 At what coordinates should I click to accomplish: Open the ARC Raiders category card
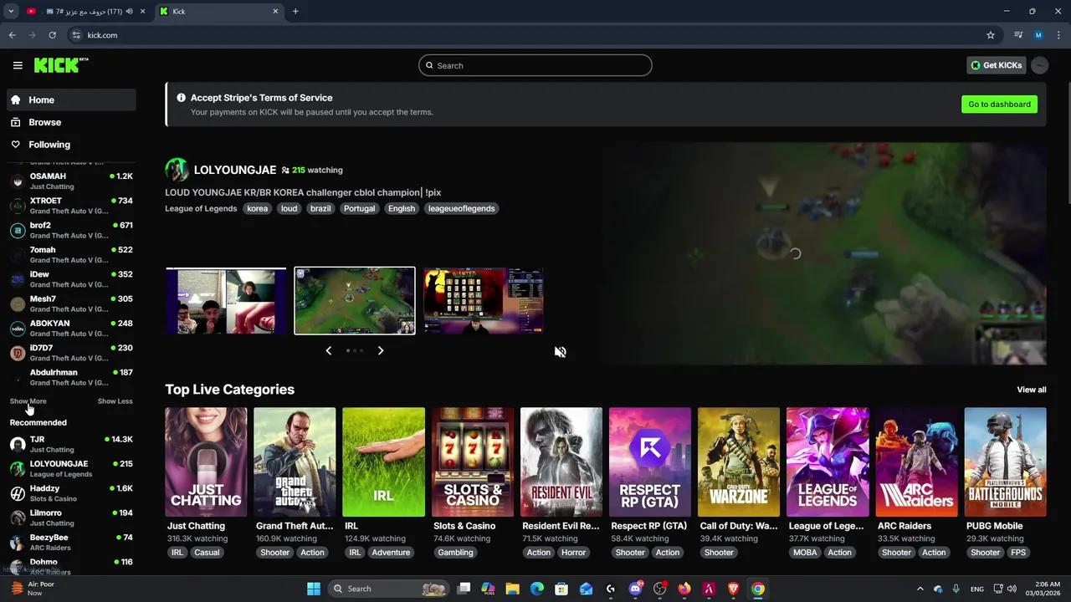[x=916, y=462]
